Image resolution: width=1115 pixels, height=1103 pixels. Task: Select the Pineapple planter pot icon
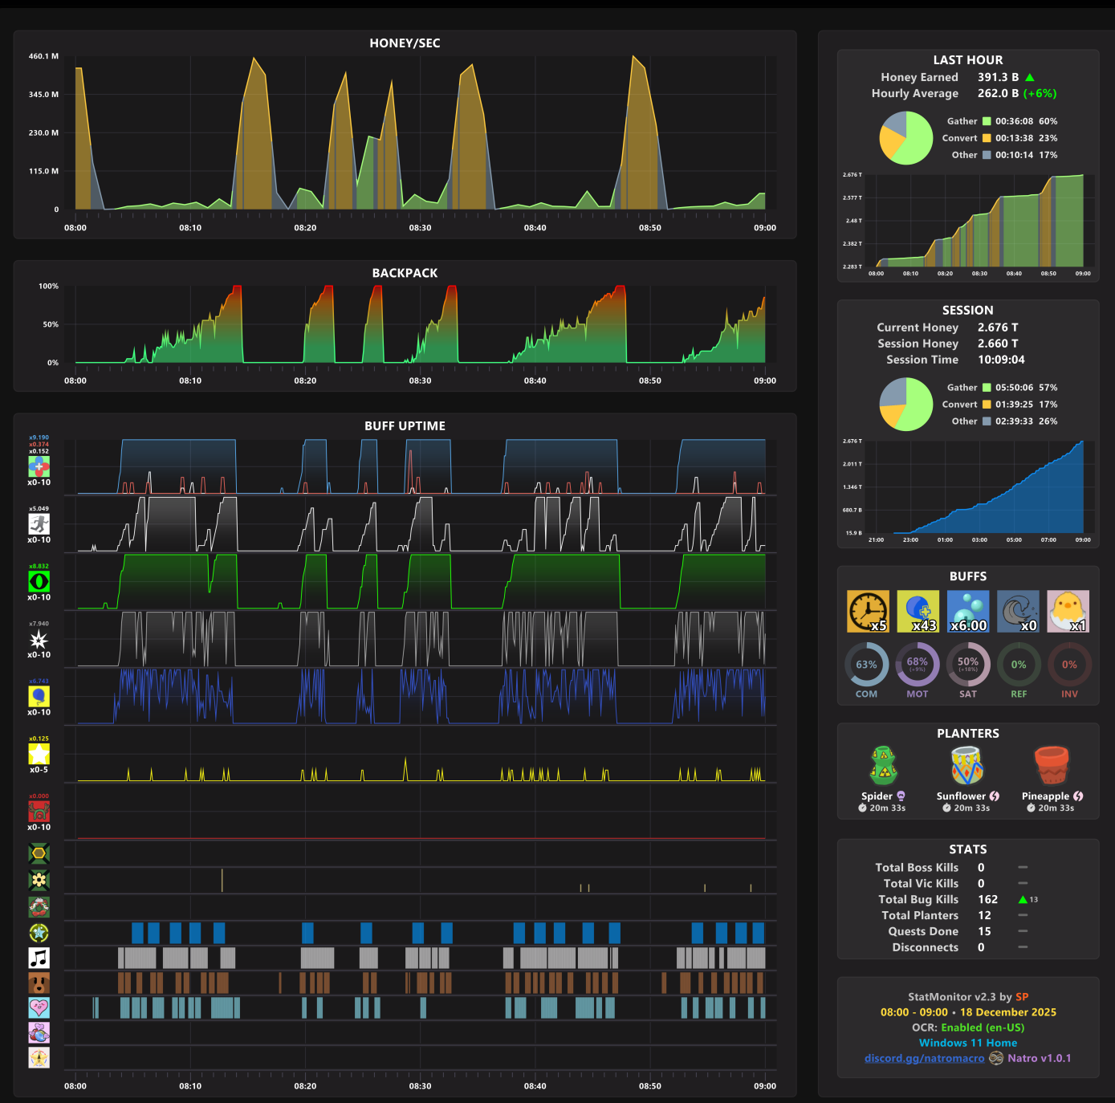(1052, 766)
